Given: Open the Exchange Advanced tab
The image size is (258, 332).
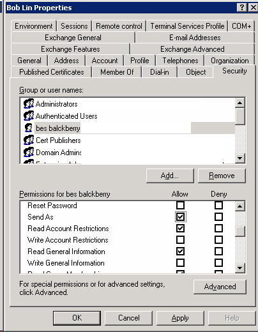Looking at the screenshot, I should 192,49.
